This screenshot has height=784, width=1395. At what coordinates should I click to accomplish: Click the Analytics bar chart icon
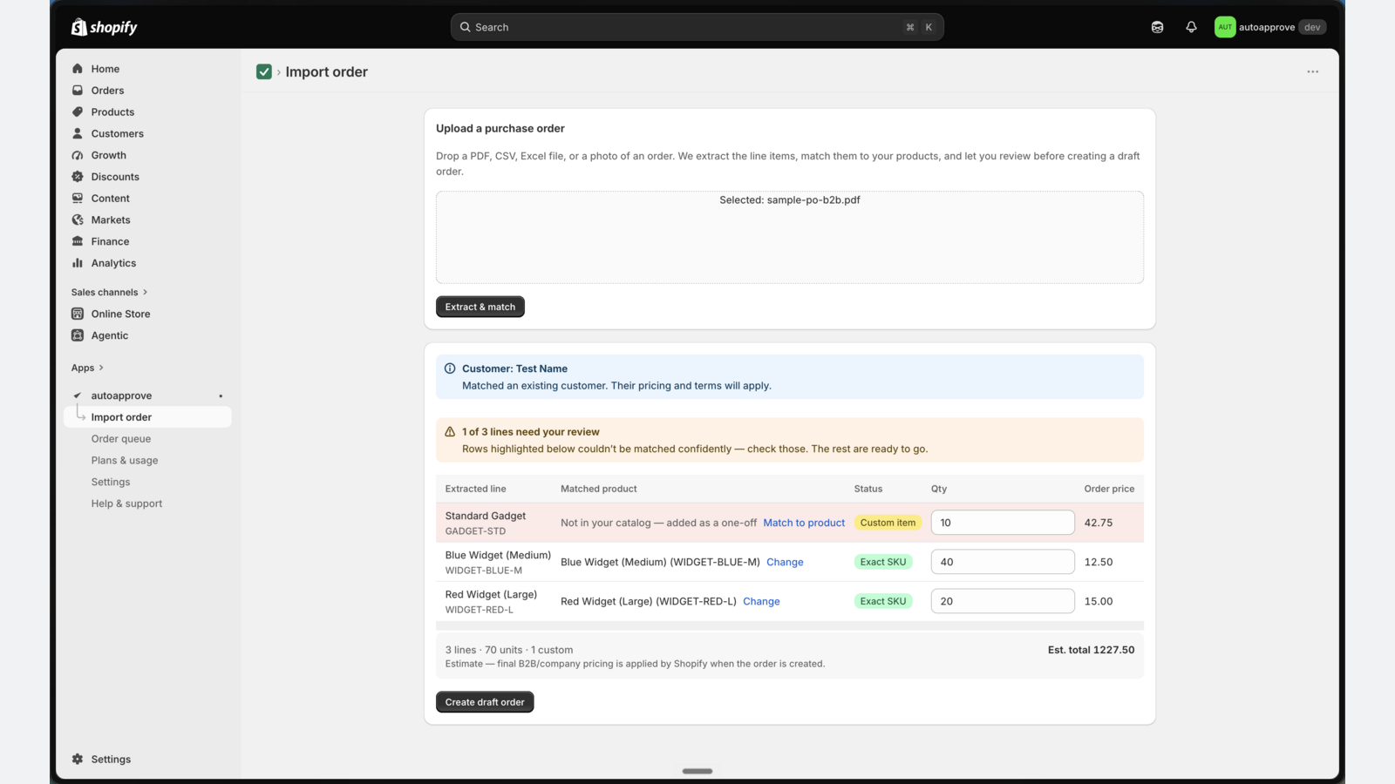[78, 263]
